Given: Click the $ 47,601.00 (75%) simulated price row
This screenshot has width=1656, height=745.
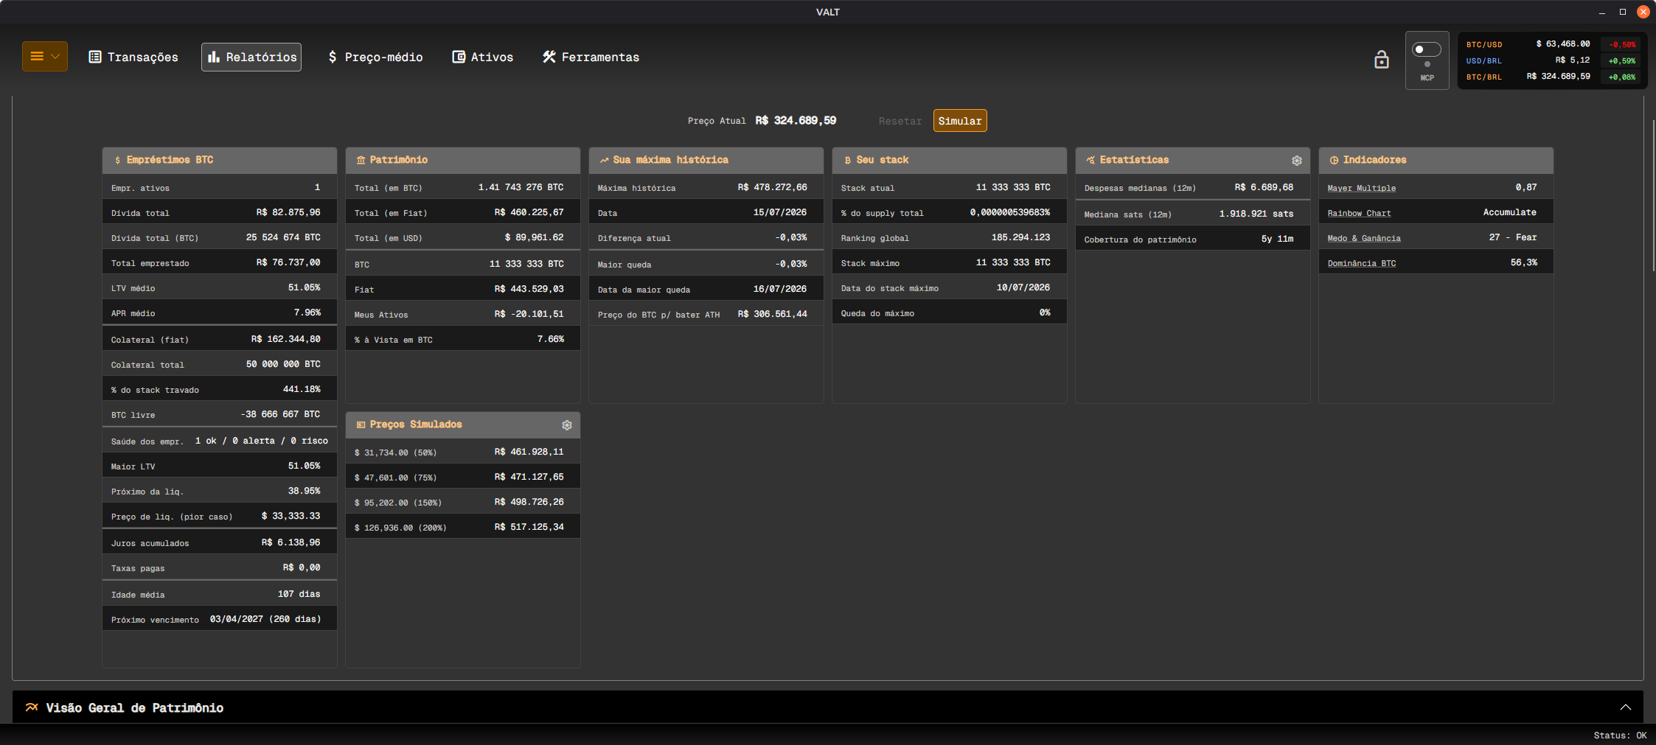Looking at the screenshot, I should tap(463, 477).
